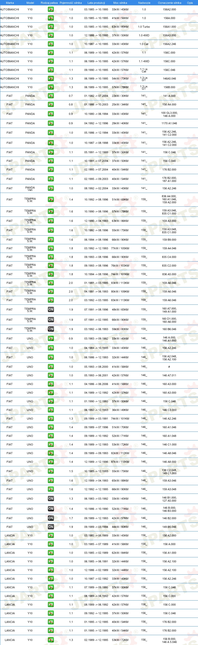Image resolution: width=198 pixels, height=645 pixels.
Task: Select the '05.1993 -> 08.2000' production years cell
Action: click(96, 367)
